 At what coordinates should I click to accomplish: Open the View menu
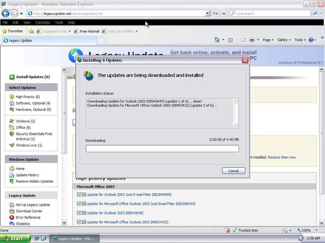(x=27, y=22)
